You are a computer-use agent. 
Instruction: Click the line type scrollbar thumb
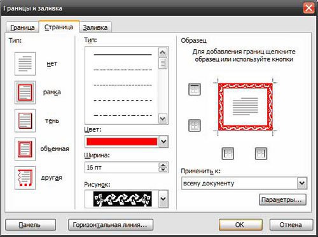[163, 64]
